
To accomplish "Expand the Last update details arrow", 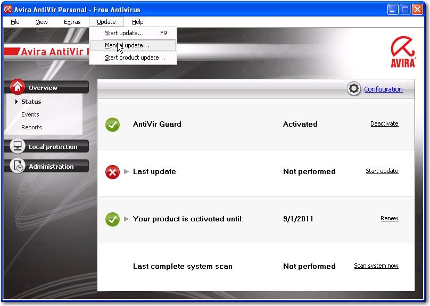I will click(x=126, y=172).
